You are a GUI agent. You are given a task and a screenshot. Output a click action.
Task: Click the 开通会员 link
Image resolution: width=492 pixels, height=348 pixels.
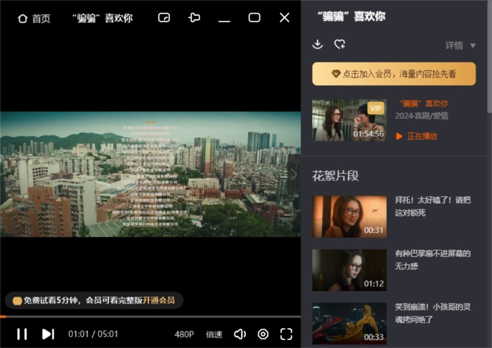[159, 300]
